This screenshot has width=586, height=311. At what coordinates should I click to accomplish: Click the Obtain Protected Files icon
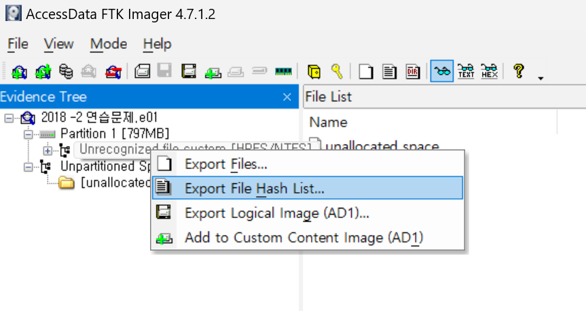314,71
